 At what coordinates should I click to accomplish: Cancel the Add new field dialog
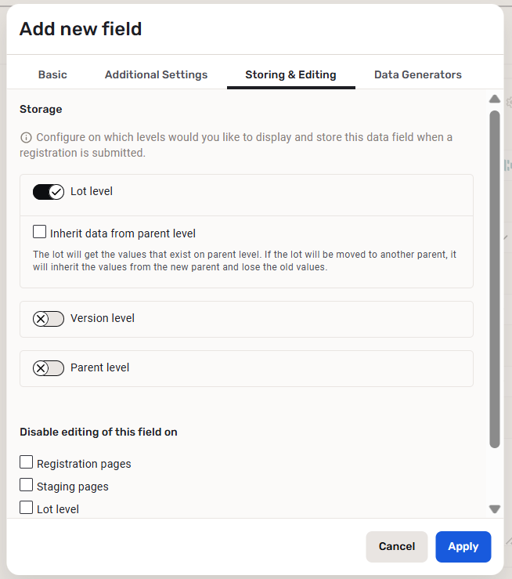click(x=396, y=547)
